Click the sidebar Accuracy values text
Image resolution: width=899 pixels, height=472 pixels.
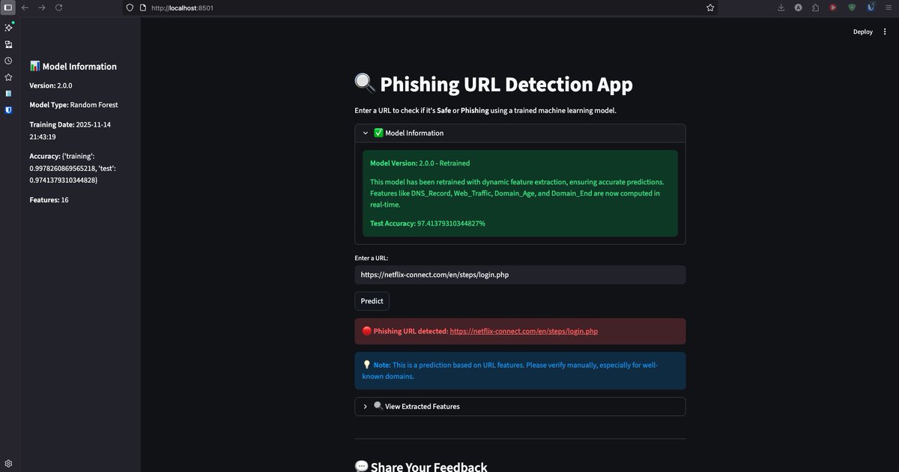tap(73, 169)
